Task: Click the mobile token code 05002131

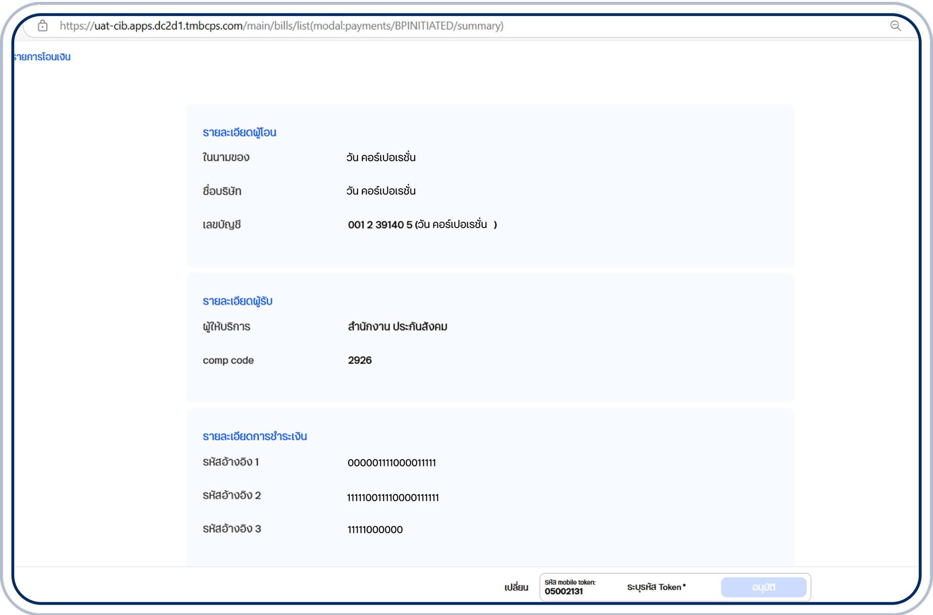Action: tap(564, 591)
